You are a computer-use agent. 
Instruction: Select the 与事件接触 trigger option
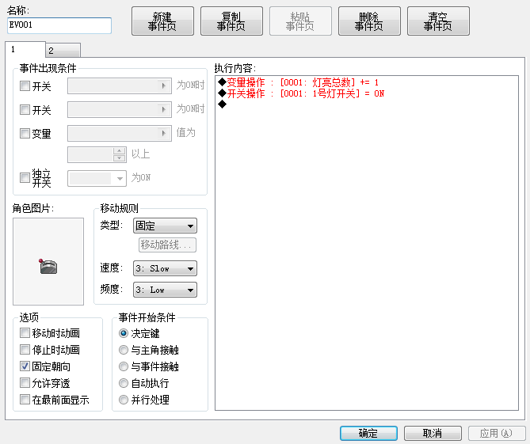coord(124,366)
